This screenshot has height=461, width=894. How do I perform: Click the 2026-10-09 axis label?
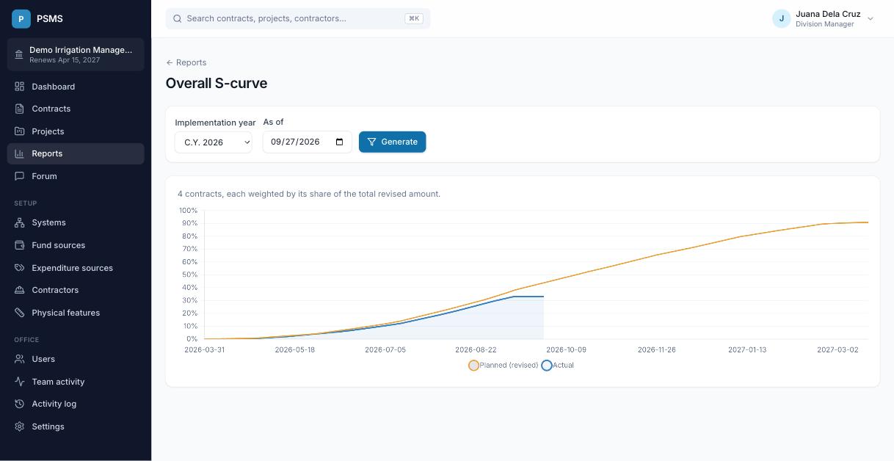click(566, 350)
